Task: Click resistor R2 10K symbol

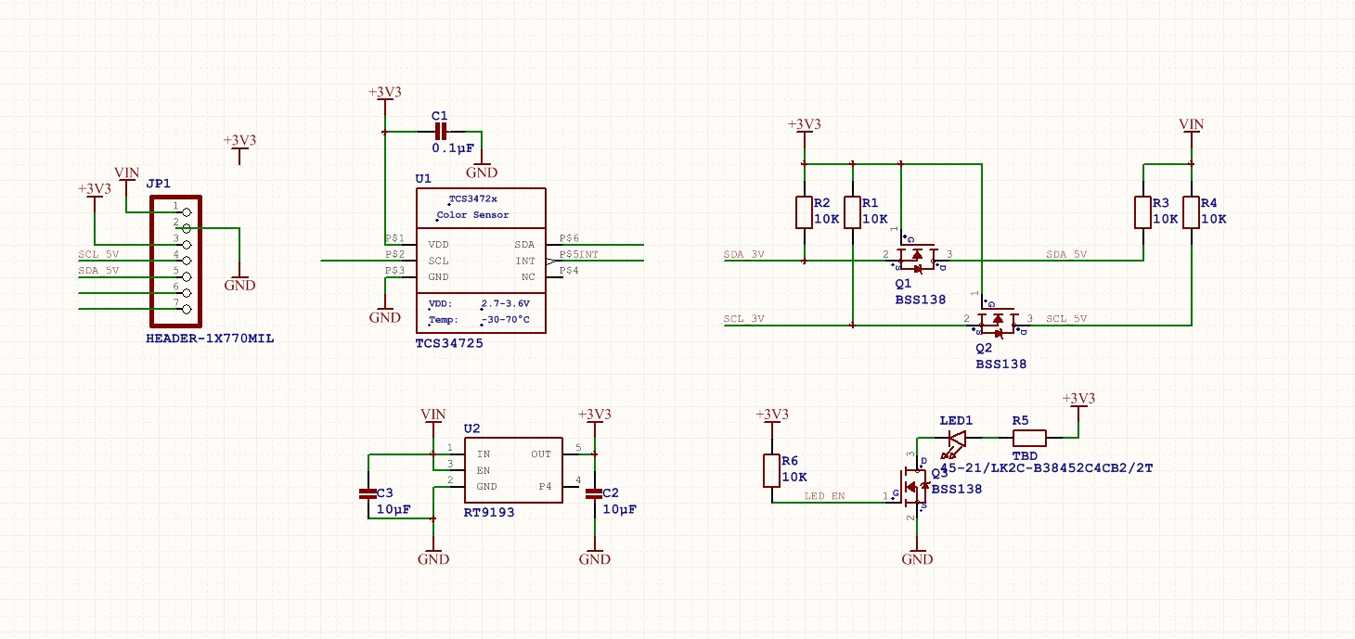Action: [x=803, y=211]
